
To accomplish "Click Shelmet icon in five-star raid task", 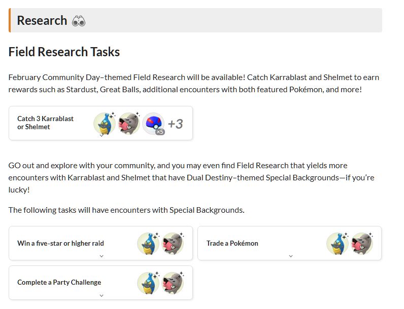I will point(173,244).
